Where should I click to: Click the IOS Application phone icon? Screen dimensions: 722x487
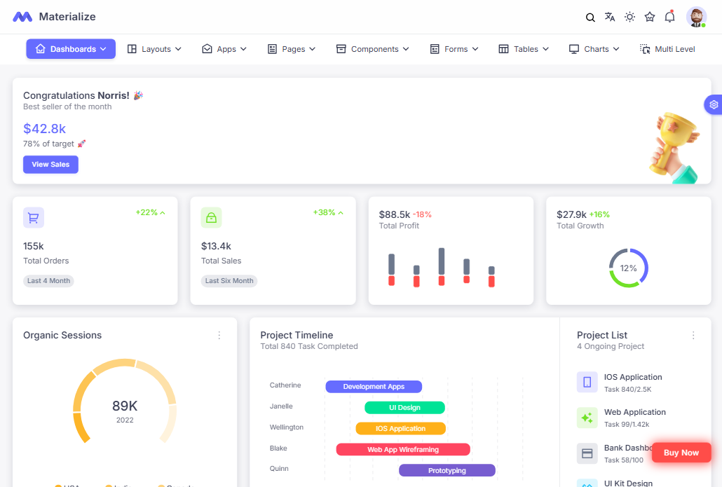[587, 382]
